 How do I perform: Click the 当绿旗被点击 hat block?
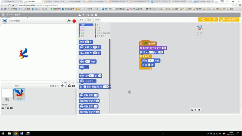pos(148,43)
